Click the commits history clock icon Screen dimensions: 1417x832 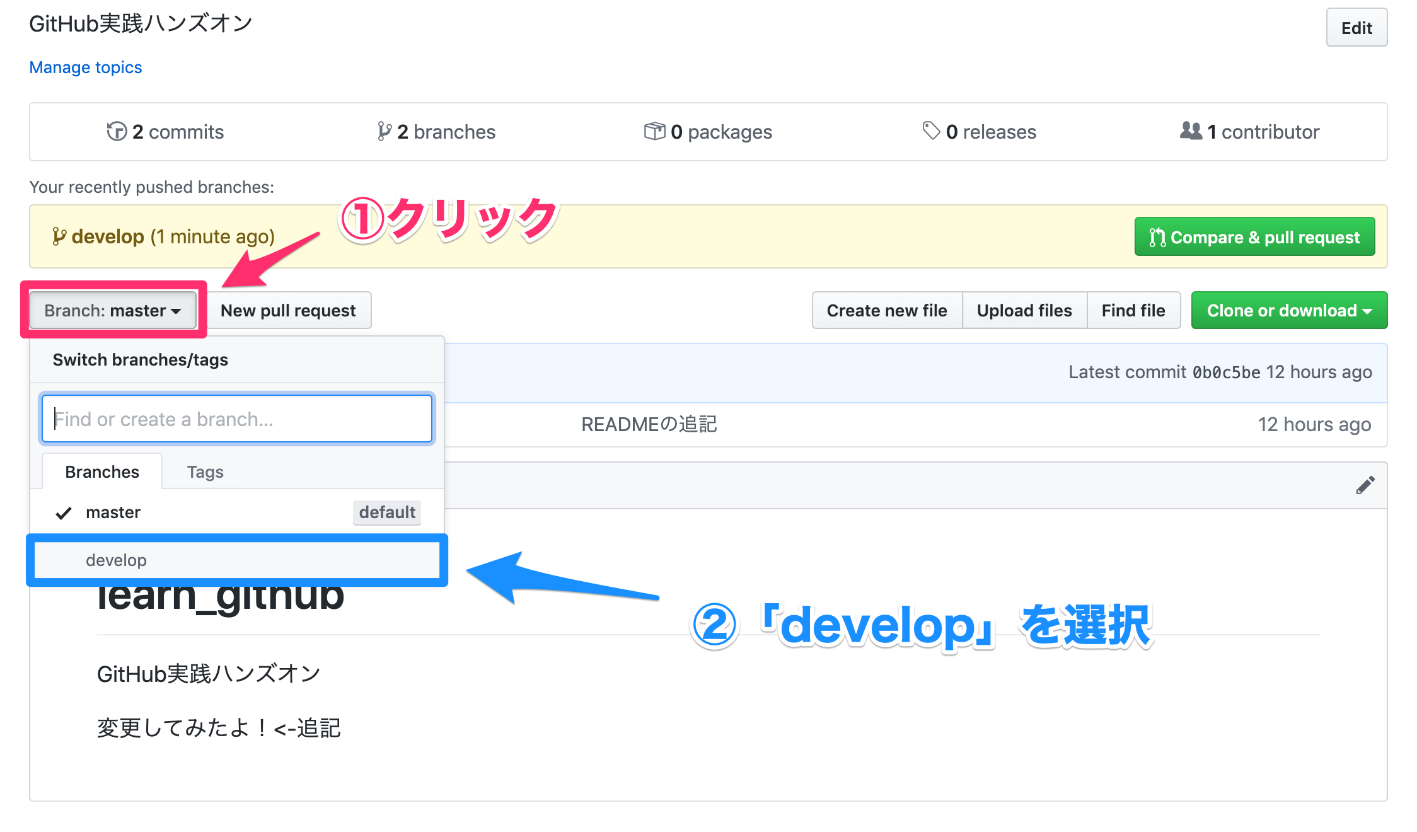point(117,131)
